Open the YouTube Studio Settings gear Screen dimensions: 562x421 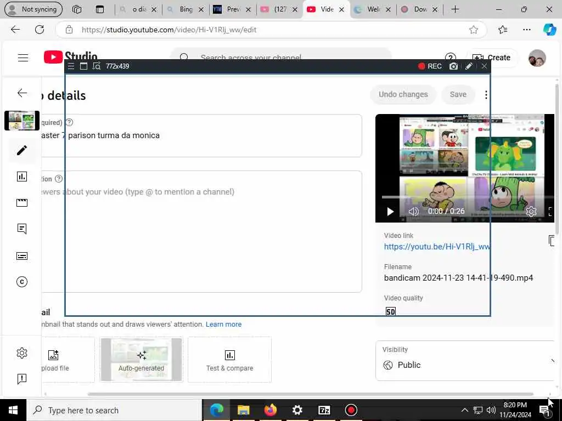click(22, 353)
